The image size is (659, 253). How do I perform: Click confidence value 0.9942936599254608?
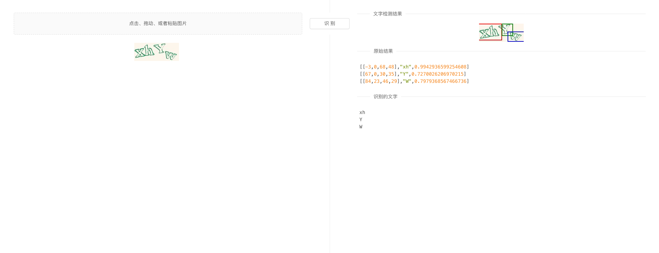(x=440, y=67)
